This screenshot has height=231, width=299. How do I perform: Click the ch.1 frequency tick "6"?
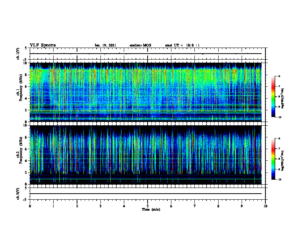click(26, 86)
